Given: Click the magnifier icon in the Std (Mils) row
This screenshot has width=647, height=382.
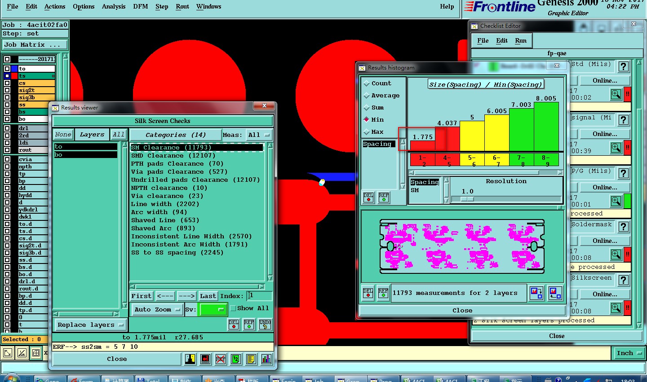Looking at the screenshot, I should pyautogui.click(x=616, y=94).
